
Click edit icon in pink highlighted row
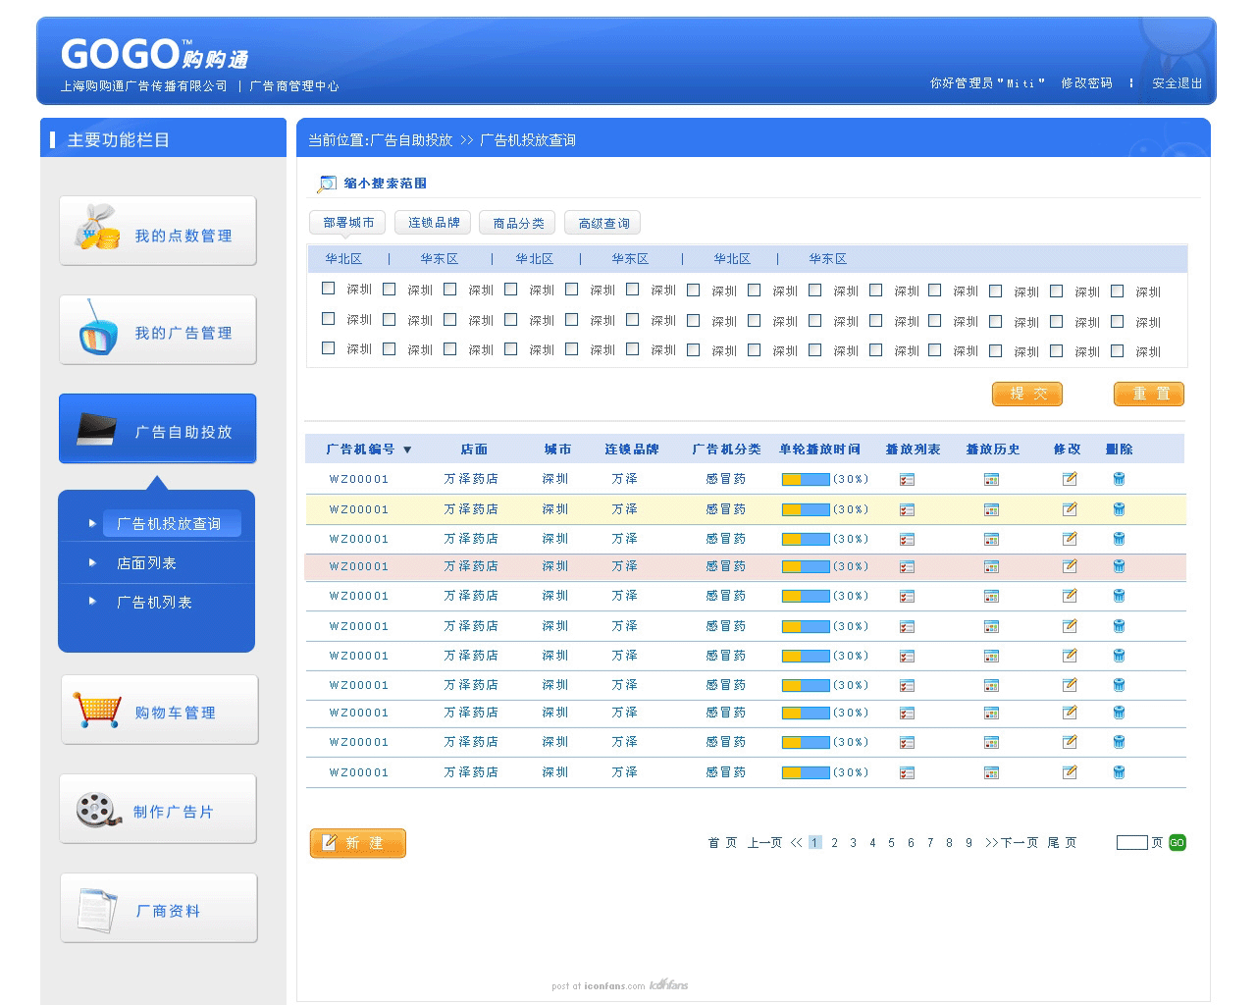pyautogui.click(x=1070, y=566)
